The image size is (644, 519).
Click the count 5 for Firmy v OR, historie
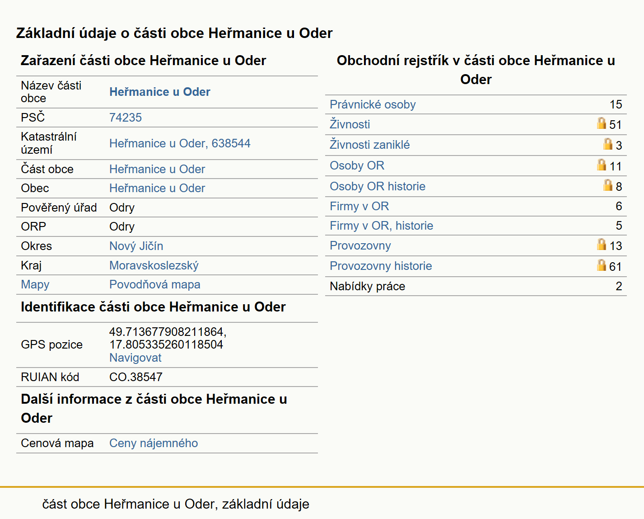click(x=619, y=226)
